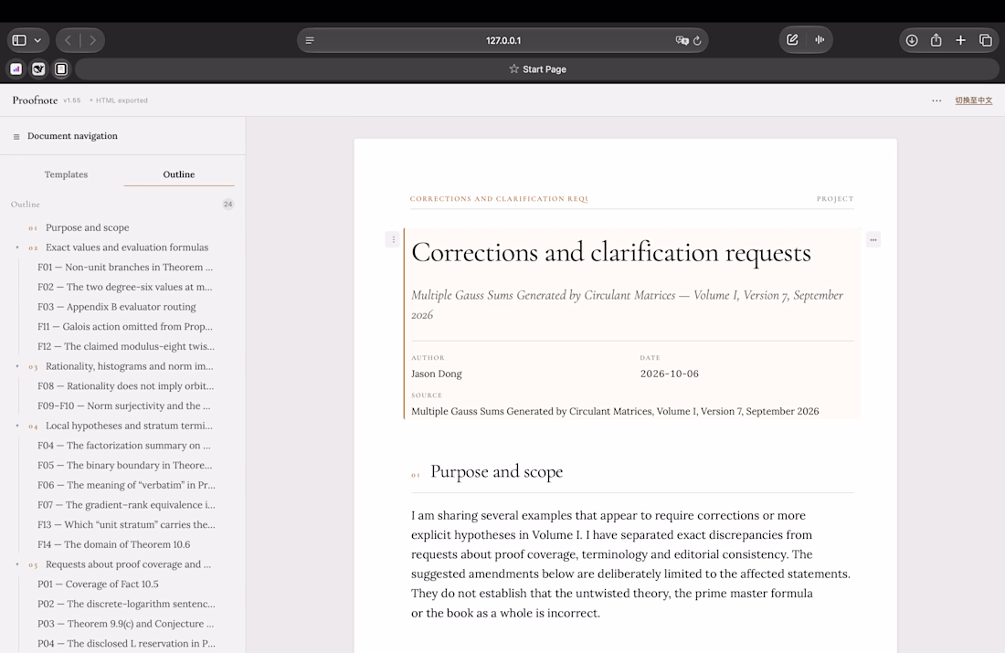Screen dimensions: 1005x653
Task: Open a new tab with plus icon
Action: tap(960, 40)
